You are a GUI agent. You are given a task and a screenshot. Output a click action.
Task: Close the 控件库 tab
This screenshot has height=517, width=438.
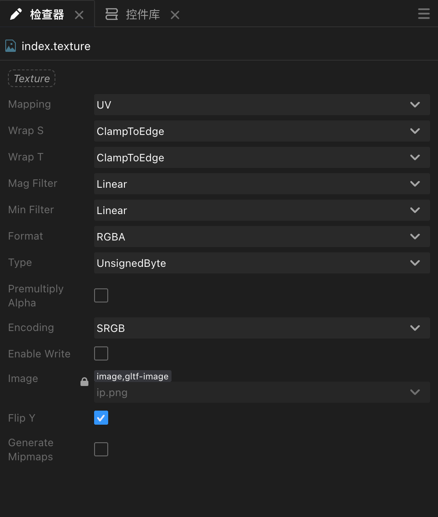(175, 15)
